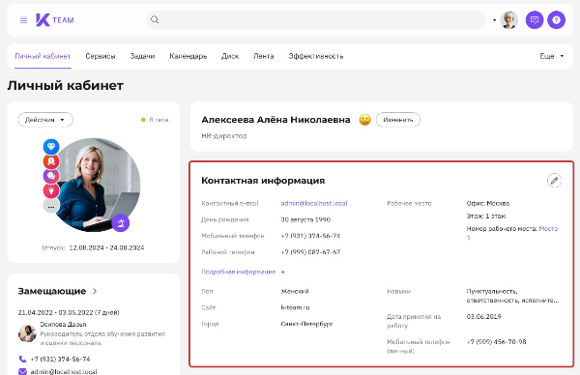Expand the dropdown arrow beside header avatar

click(494, 20)
